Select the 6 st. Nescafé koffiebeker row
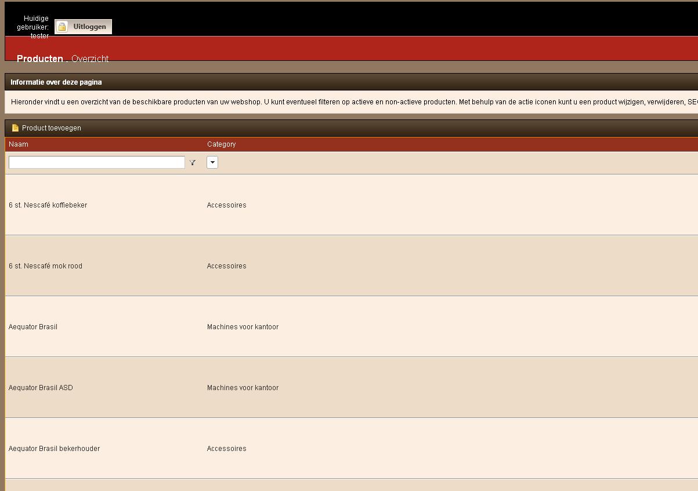The height and width of the screenshot is (491, 698). (351, 205)
